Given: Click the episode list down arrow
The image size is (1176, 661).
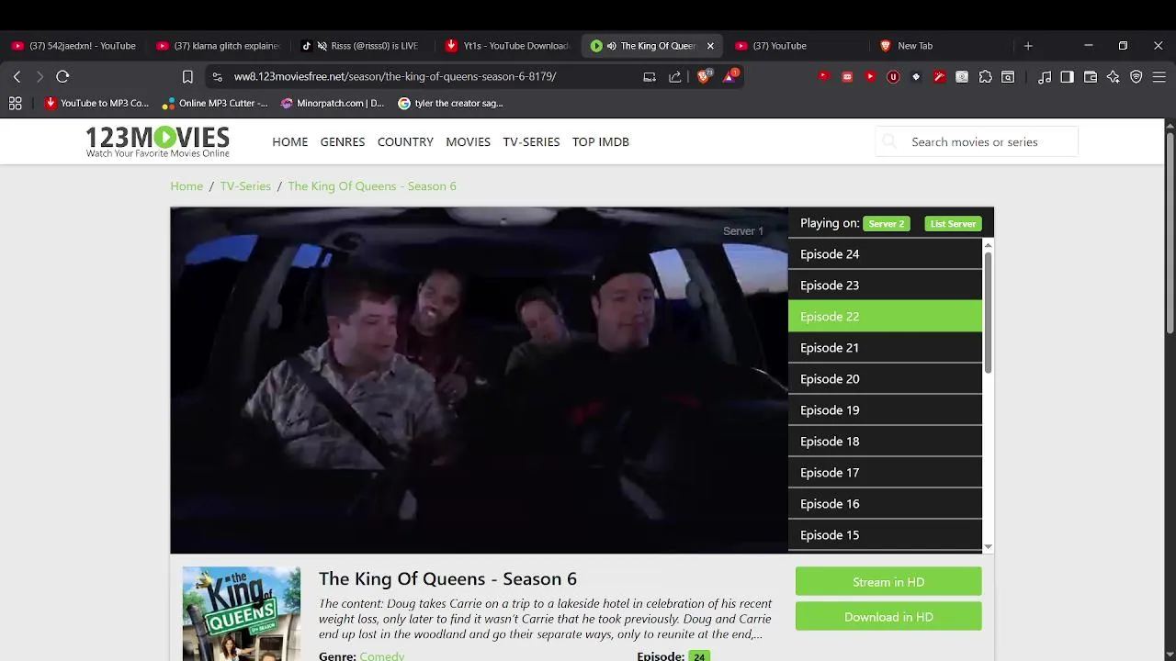Looking at the screenshot, I should (988, 546).
